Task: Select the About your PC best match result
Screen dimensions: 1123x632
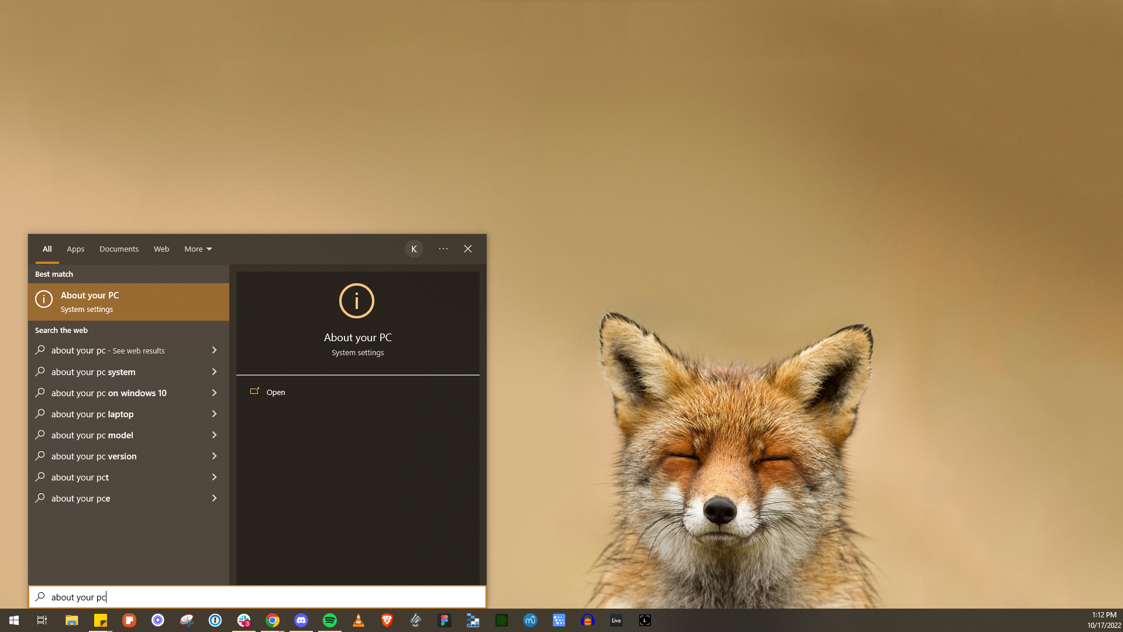Action: click(129, 302)
